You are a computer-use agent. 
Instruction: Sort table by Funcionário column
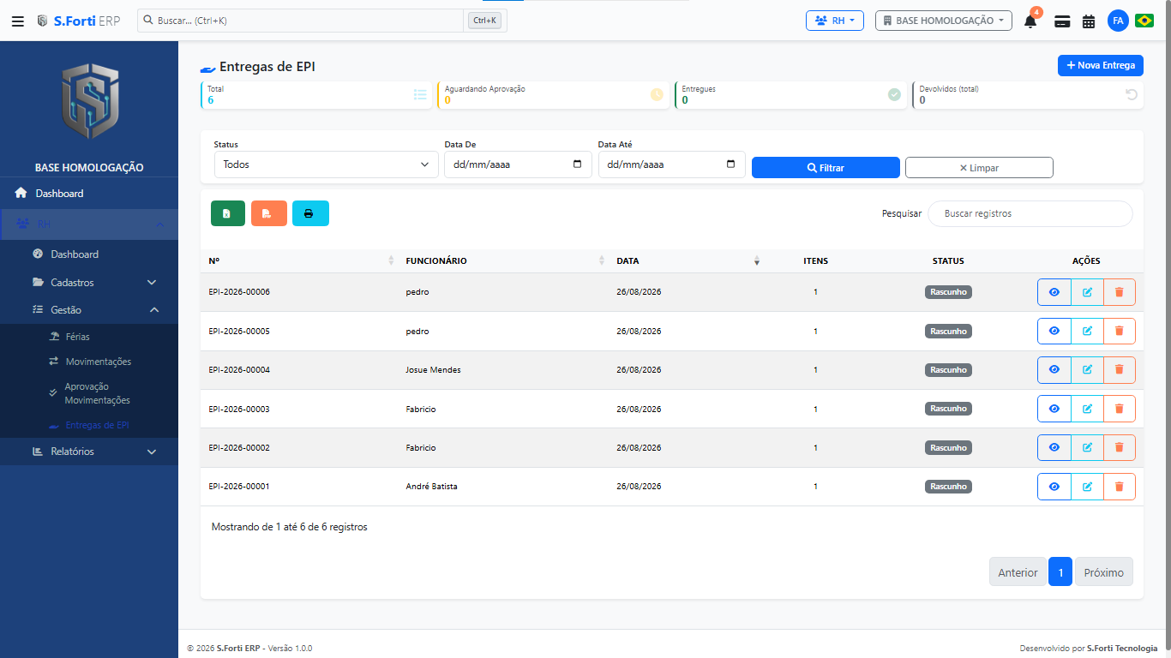pos(505,261)
